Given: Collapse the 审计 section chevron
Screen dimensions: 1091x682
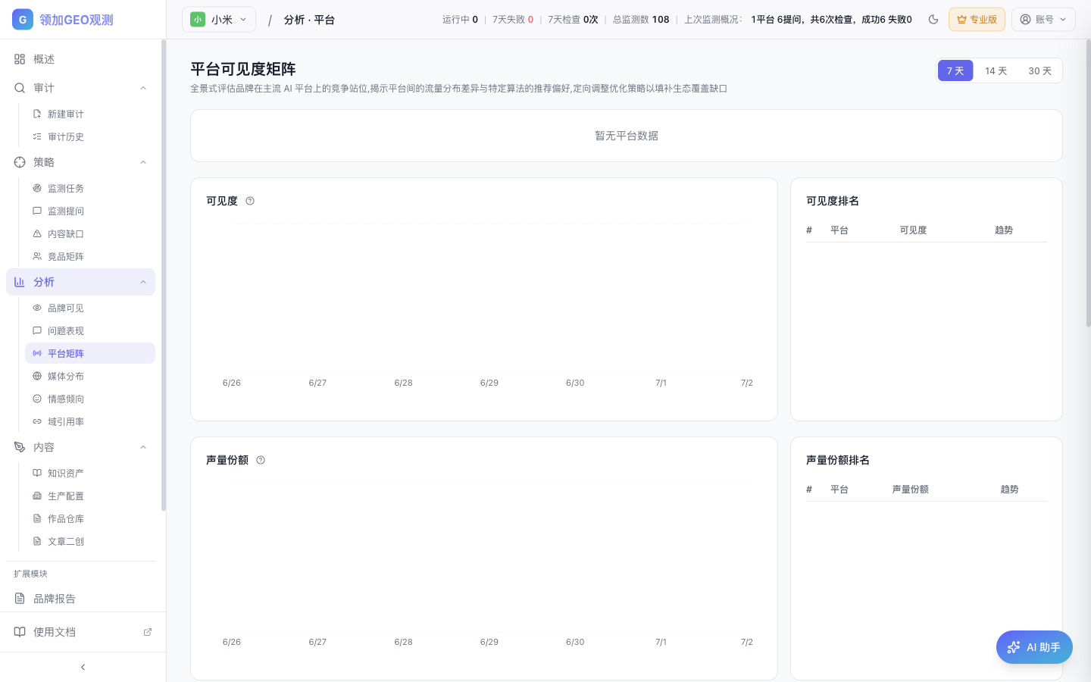Looking at the screenshot, I should coord(143,88).
